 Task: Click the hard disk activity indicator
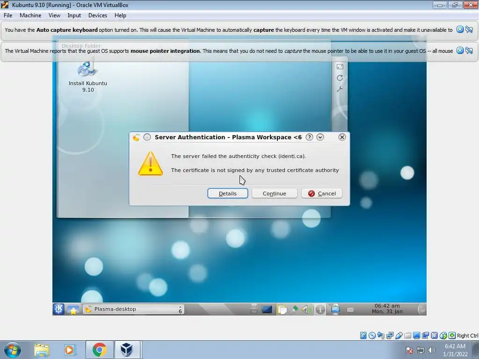coord(363,336)
